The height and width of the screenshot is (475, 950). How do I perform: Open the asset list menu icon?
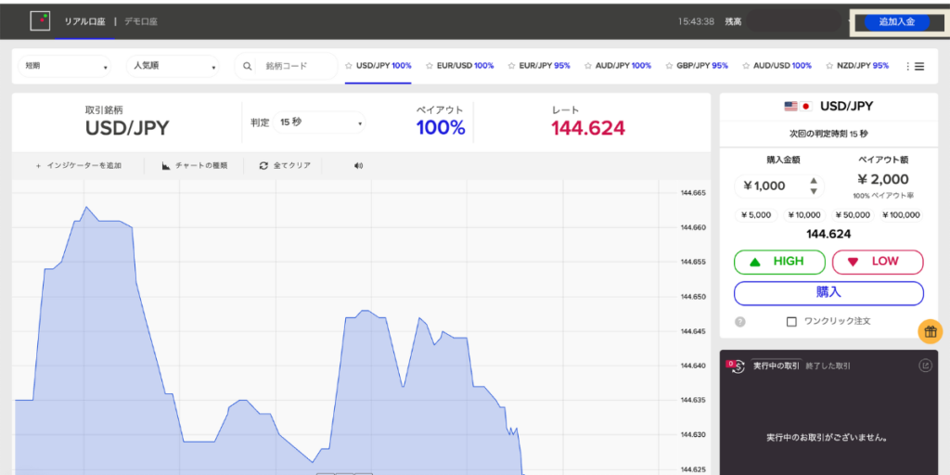915,66
